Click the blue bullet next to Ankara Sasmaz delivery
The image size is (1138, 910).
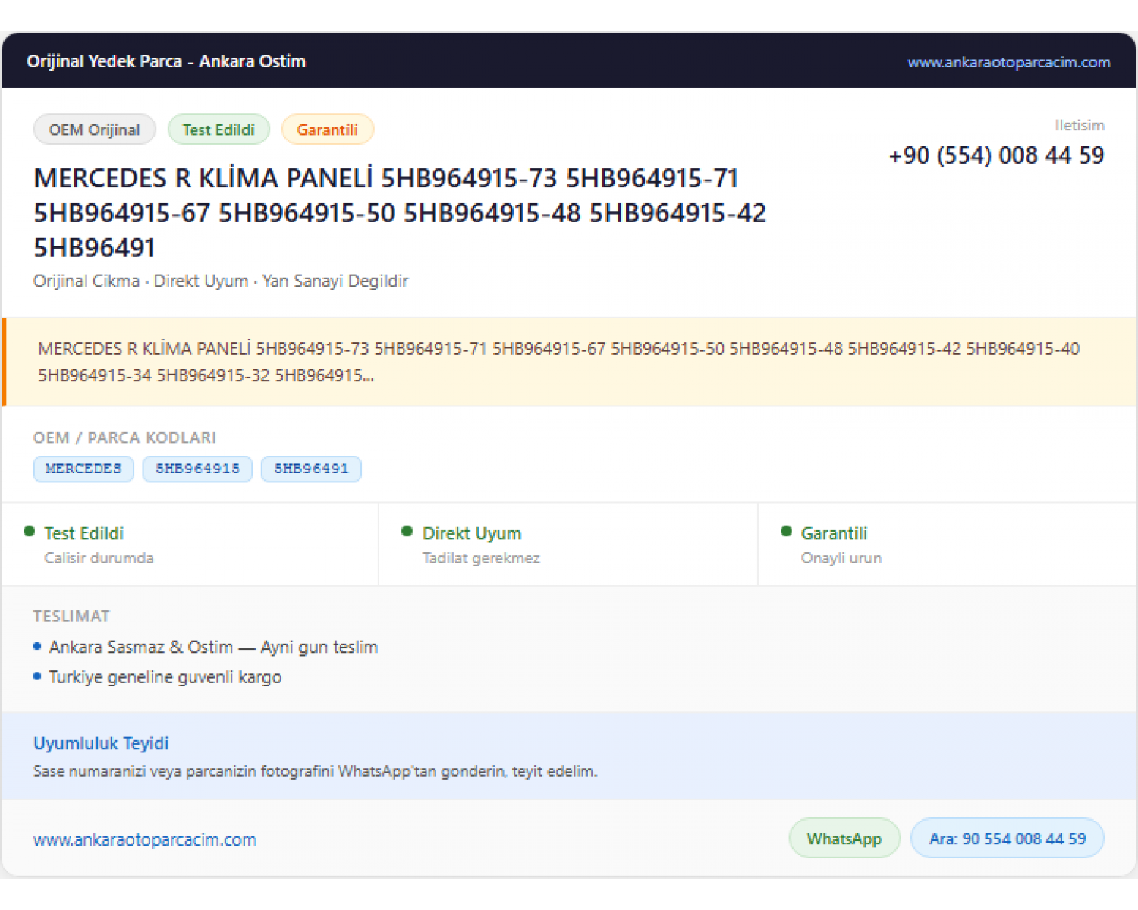tap(37, 647)
